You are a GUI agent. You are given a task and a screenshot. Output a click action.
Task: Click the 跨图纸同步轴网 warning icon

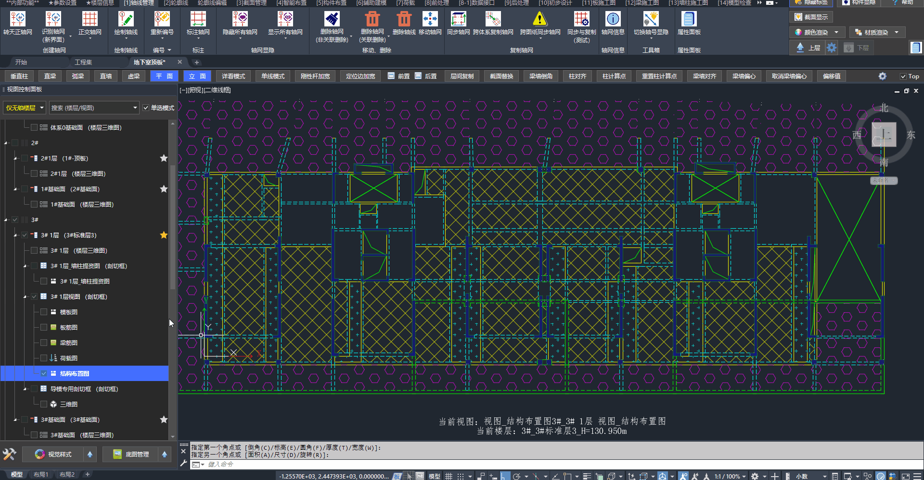coord(540,19)
